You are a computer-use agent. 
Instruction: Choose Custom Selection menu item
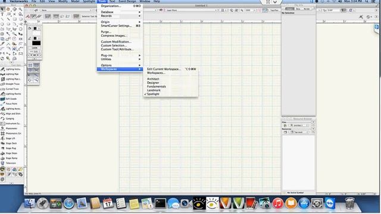coord(120,45)
